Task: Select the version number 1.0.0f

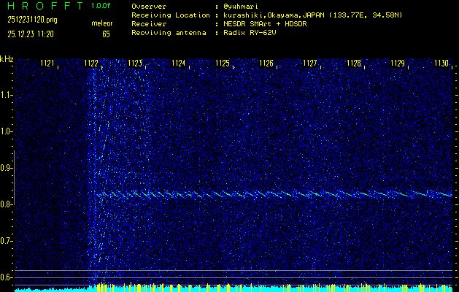Action: click(x=101, y=6)
